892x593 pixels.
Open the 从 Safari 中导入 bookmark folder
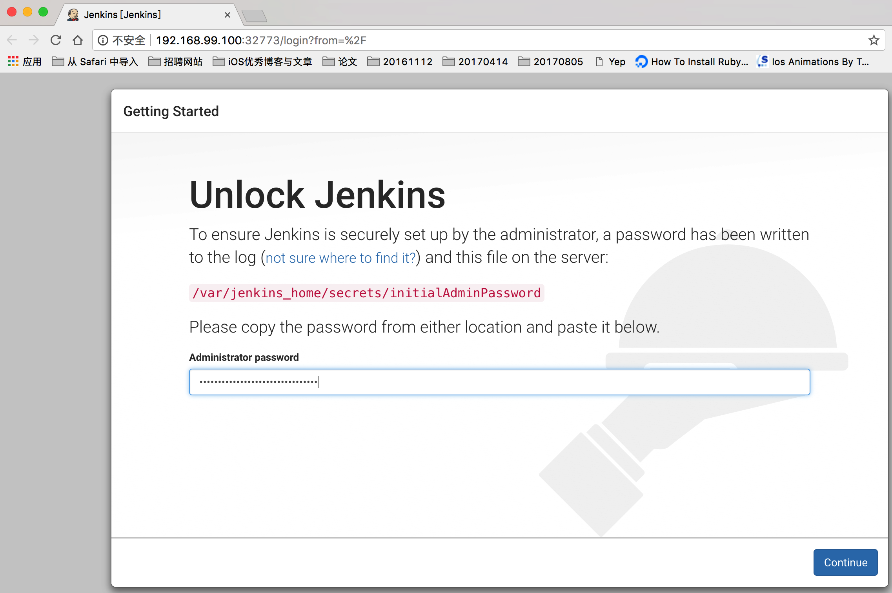point(95,62)
